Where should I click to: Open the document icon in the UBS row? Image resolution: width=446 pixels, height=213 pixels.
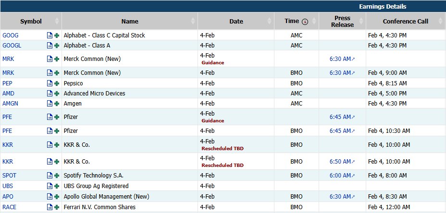50,186
